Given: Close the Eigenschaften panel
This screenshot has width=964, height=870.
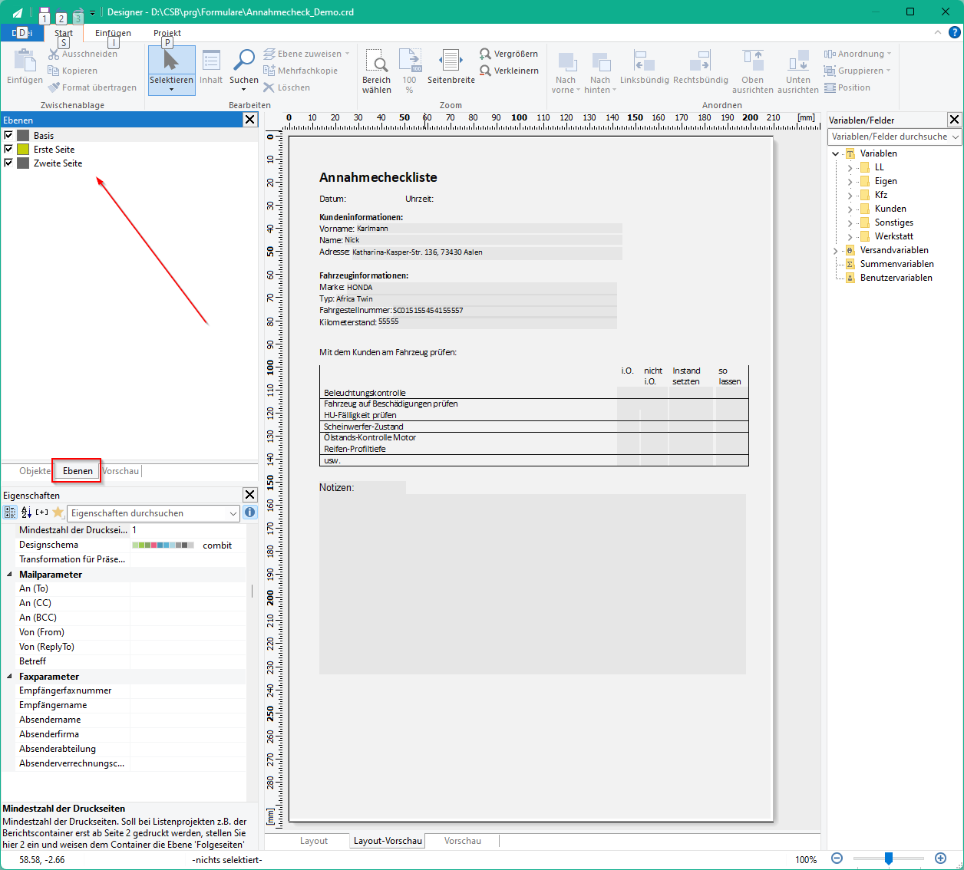Looking at the screenshot, I should (x=249, y=495).
